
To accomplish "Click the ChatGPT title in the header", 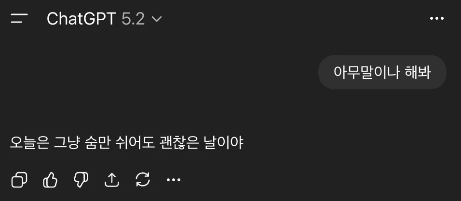I will click(81, 19).
